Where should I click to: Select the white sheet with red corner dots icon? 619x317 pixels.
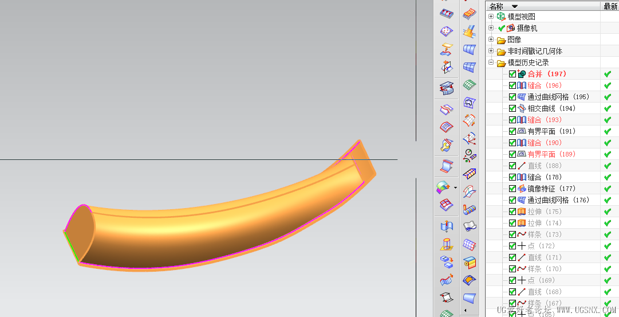447,297
